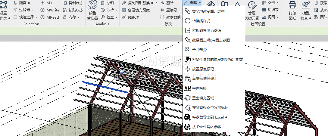Screen dimensions: 328x136
Task: Open 模型检查 airplane icon tool
Action: 306,5
